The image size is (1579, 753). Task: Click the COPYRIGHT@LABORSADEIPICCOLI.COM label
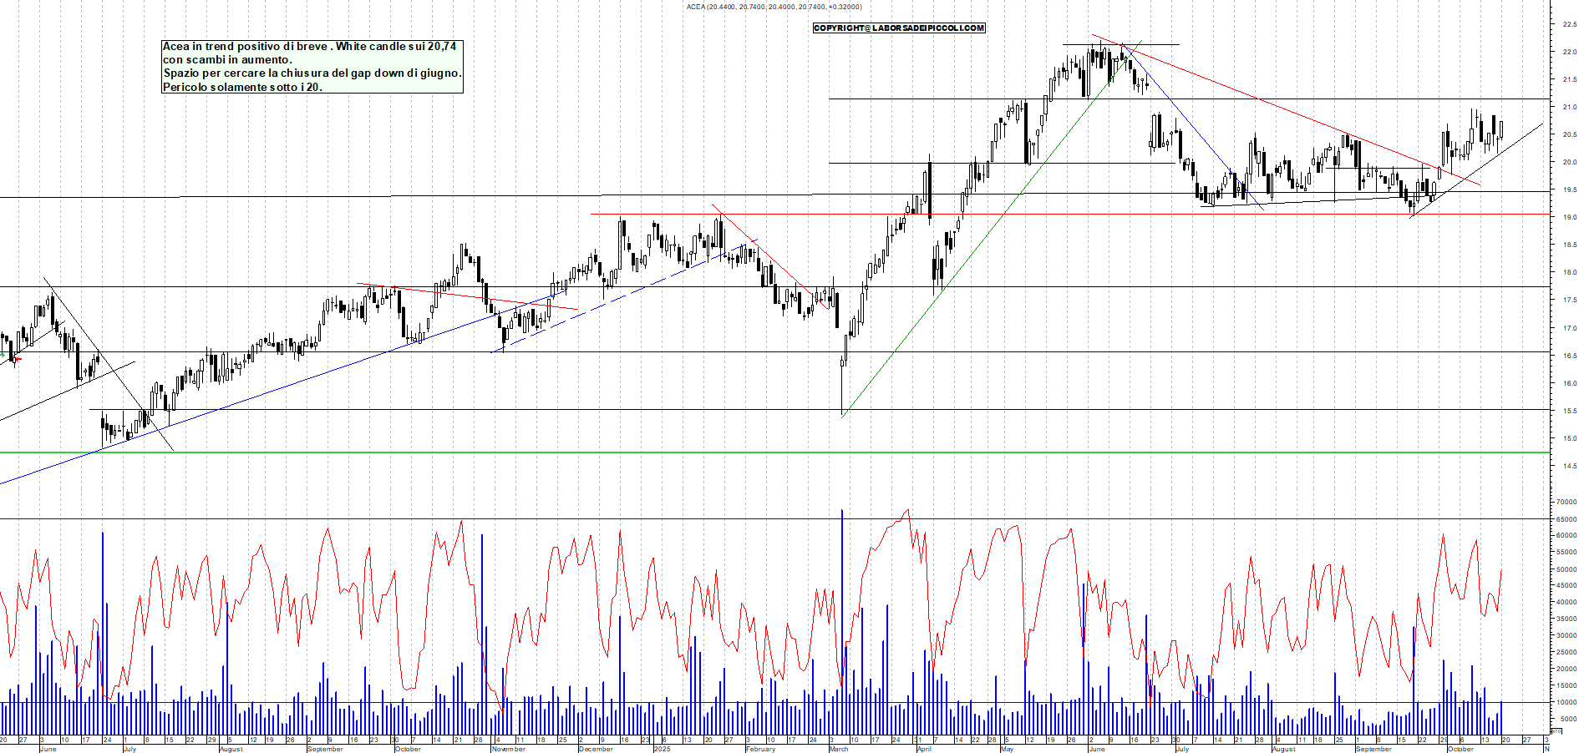(x=899, y=28)
